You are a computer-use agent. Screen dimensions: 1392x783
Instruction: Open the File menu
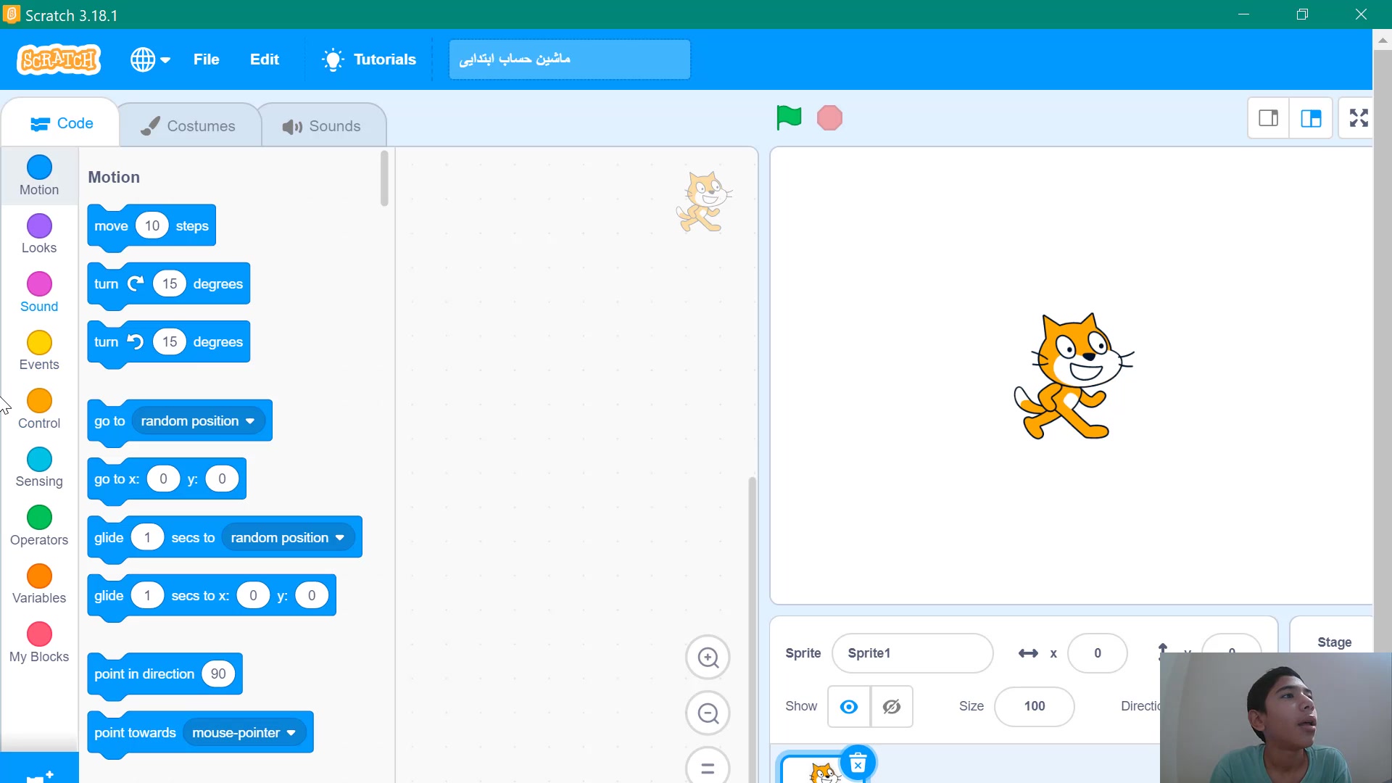(x=206, y=59)
